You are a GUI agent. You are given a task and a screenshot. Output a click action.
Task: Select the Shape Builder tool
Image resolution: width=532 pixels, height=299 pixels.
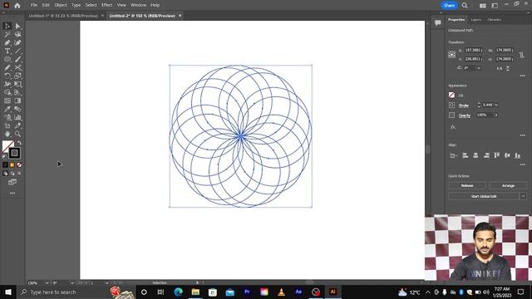(7, 92)
